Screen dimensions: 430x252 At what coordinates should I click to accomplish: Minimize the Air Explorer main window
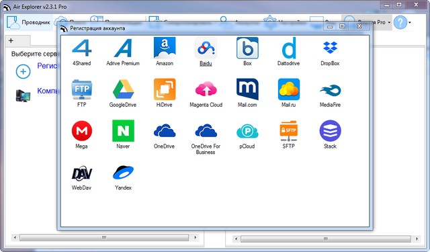(387, 5)
